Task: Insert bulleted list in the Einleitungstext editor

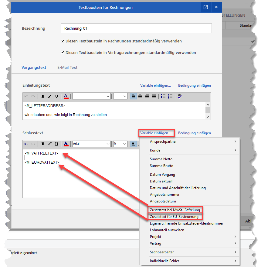Action: [163, 96]
